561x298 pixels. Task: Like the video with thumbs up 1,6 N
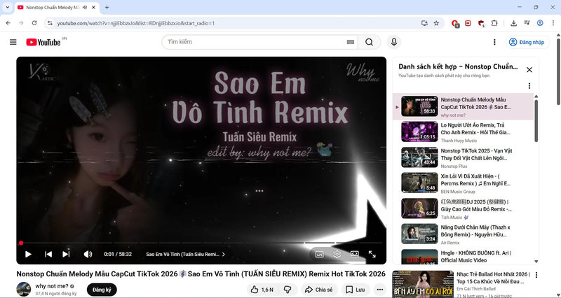(262, 290)
